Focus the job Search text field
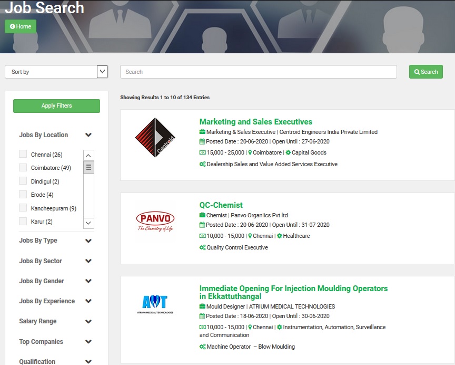Viewport: 455px width, 365px height. pyautogui.click(x=258, y=72)
